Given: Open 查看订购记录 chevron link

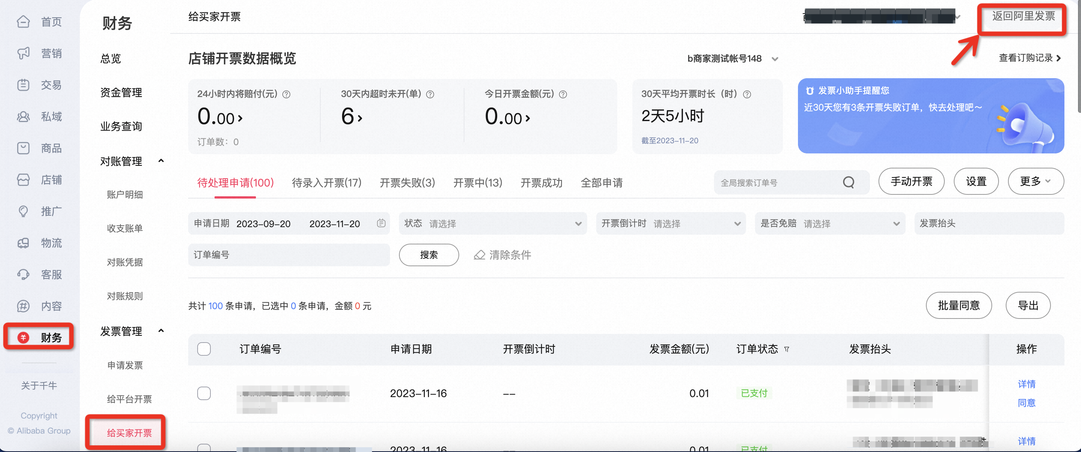Looking at the screenshot, I should (x=1030, y=58).
